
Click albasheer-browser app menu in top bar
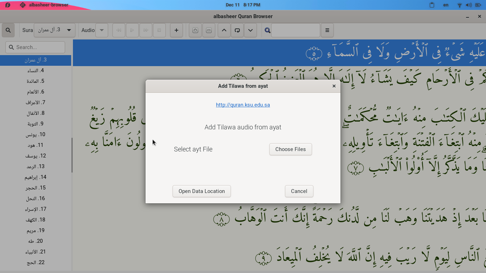[x=44, y=5]
